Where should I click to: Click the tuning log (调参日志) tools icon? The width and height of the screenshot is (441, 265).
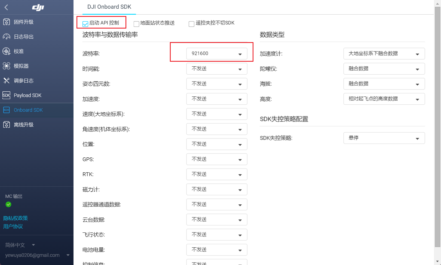(7, 81)
